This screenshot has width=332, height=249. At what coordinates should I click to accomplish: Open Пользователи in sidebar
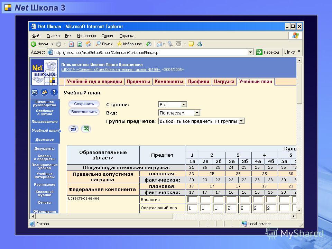click(x=45, y=121)
